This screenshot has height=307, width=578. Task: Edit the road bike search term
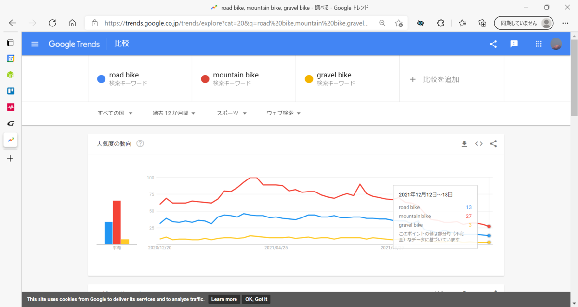pyautogui.click(x=140, y=79)
